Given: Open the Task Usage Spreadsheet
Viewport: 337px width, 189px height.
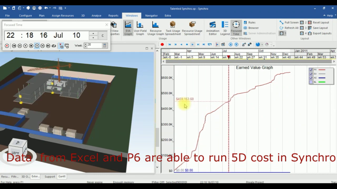Looking at the screenshot, I should click(173, 28).
